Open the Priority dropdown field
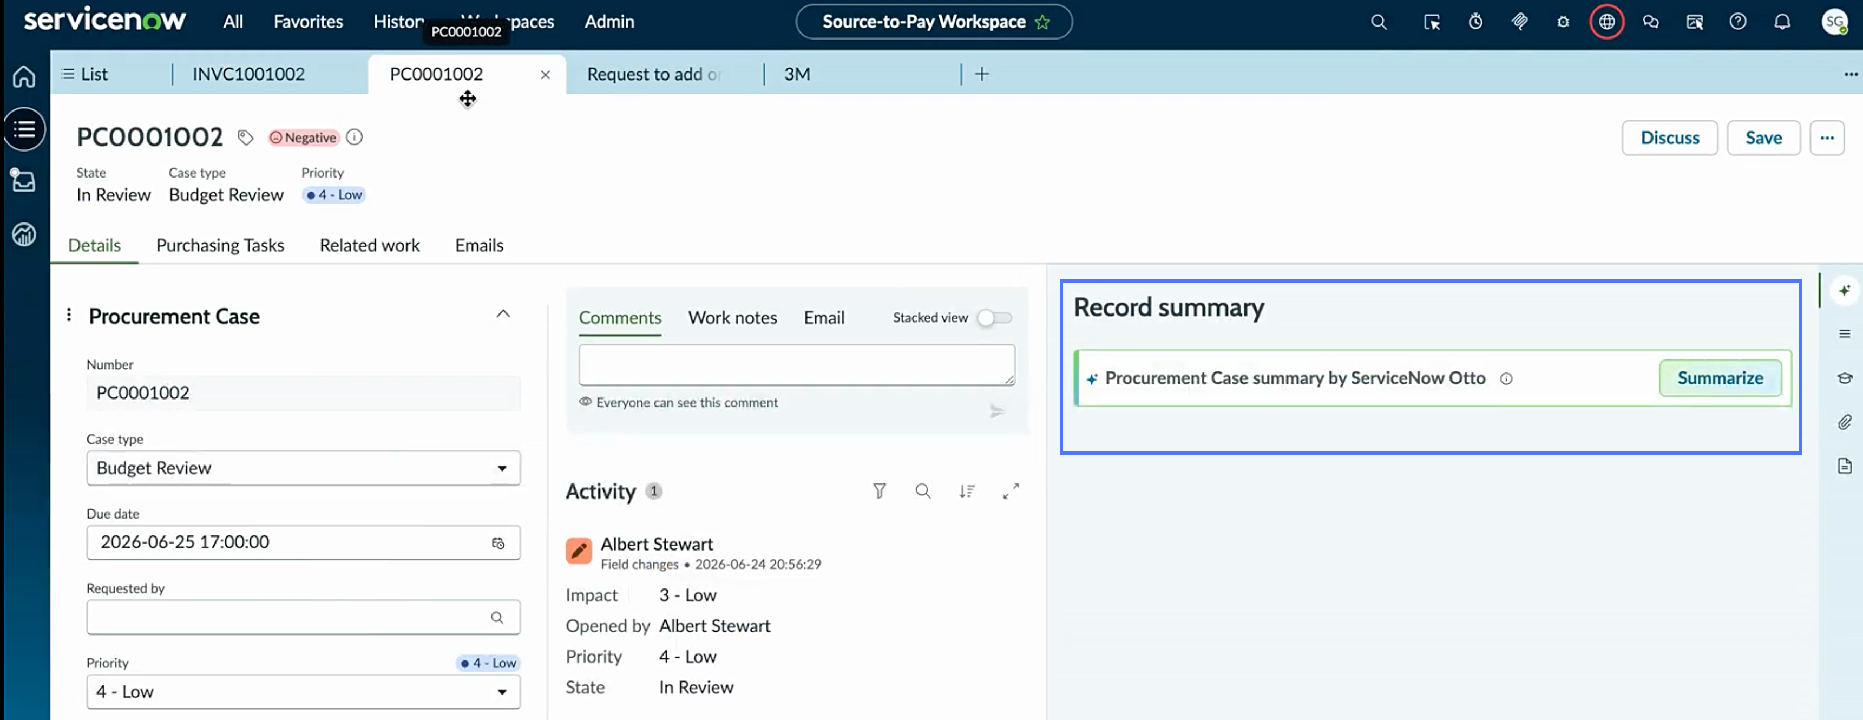Image resolution: width=1863 pixels, height=720 pixels. pos(303,692)
